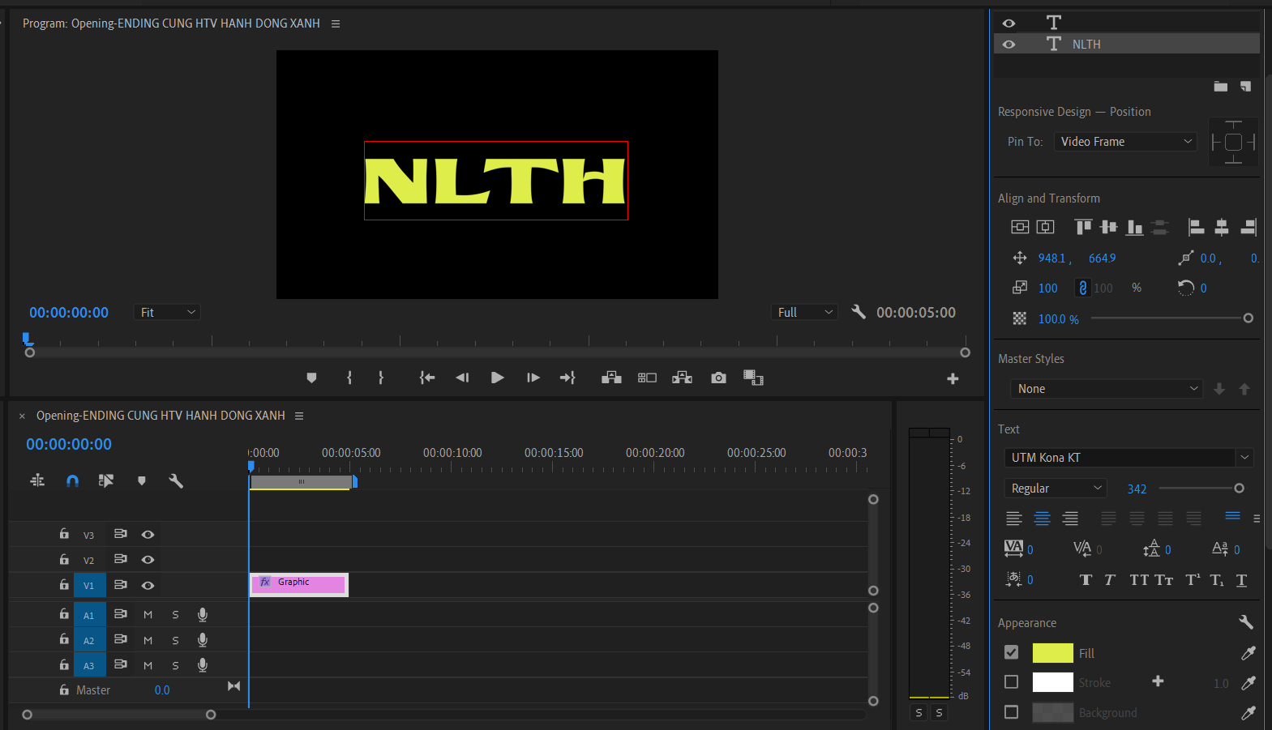Close the Opening-ENDING sequence tab

click(x=22, y=416)
